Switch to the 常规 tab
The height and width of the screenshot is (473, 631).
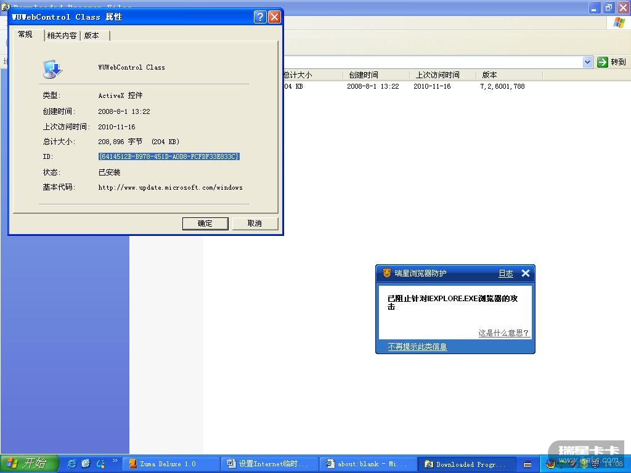pyautogui.click(x=25, y=34)
